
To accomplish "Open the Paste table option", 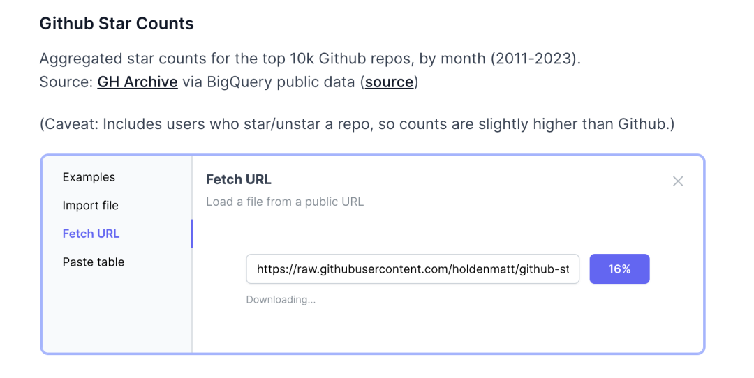I will pyautogui.click(x=94, y=262).
